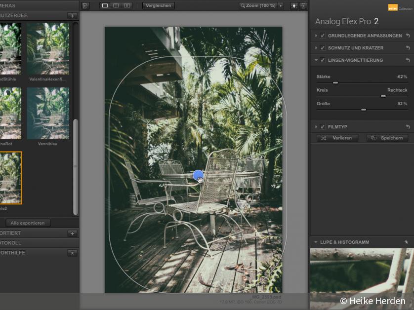Click the Größe value 52 %

[x=402, y=104]
